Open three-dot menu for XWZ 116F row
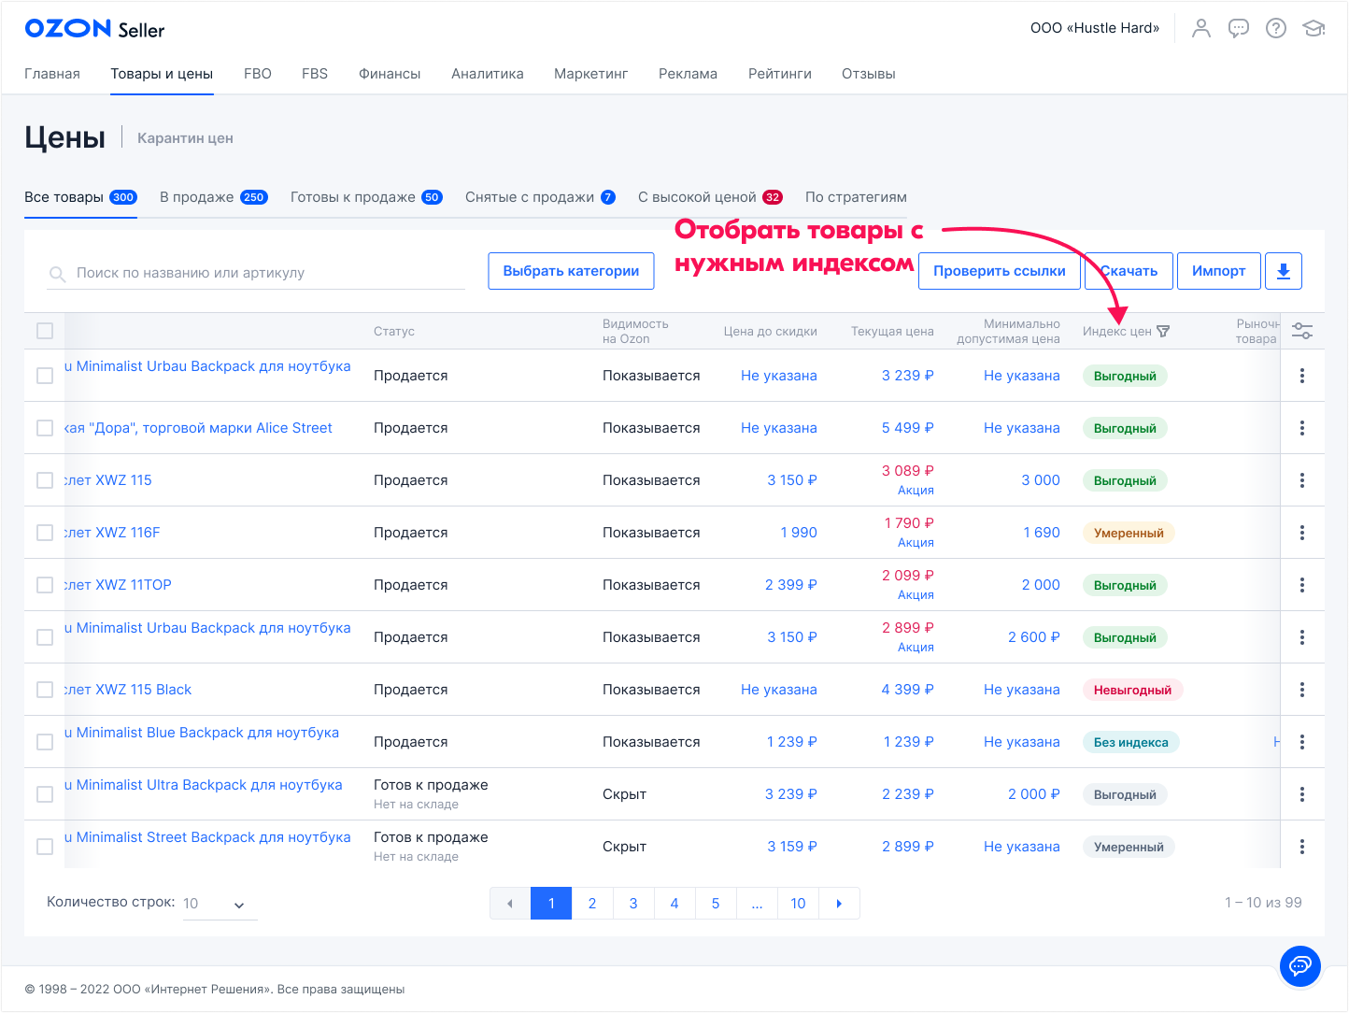Viewport: 1349px width, 1013px height. [1302, 533]
